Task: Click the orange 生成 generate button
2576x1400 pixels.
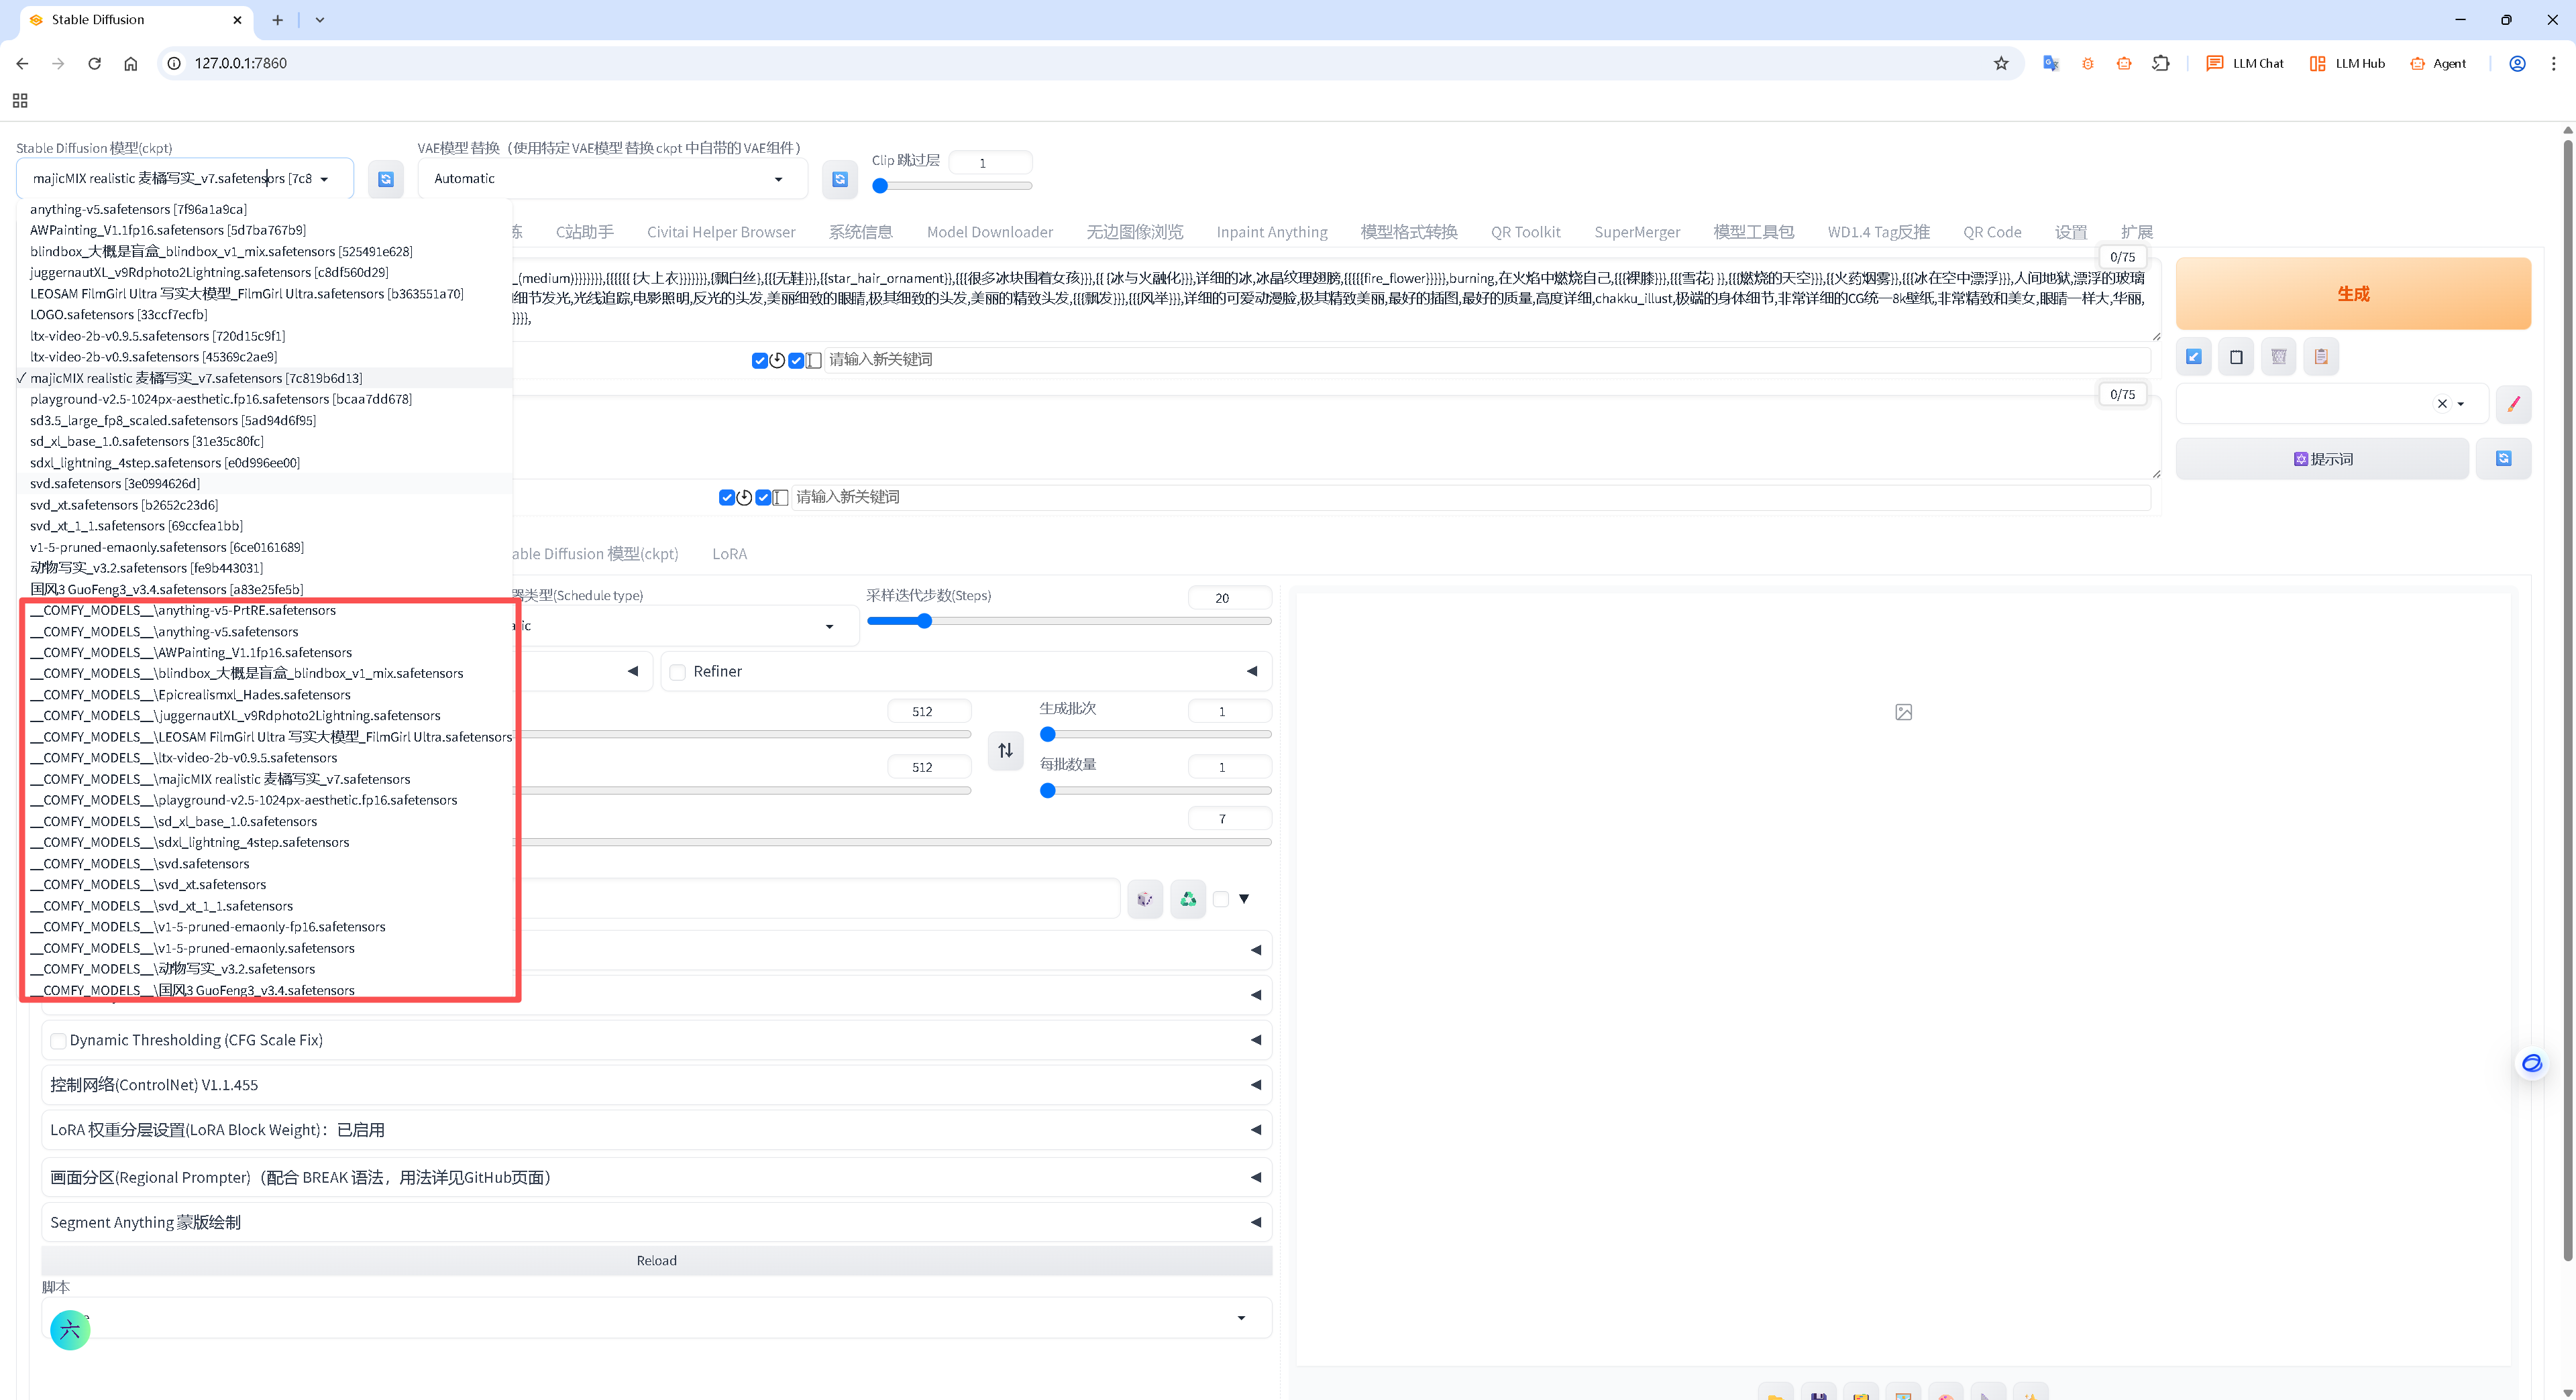Action: [x=2352, y=294]
